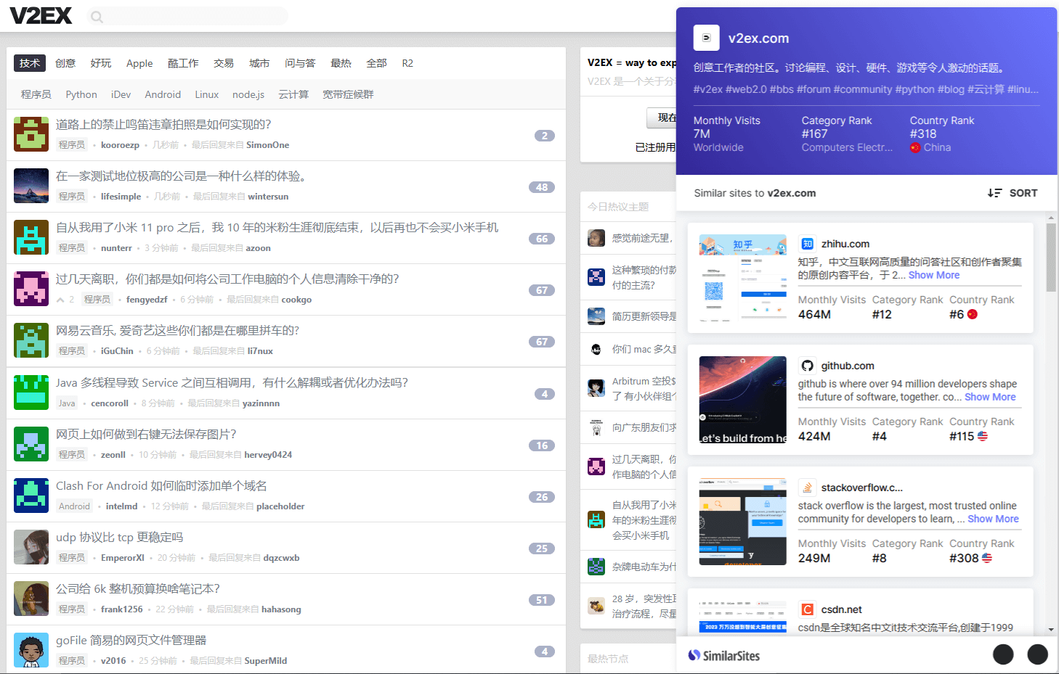Viewport: 1059px width, 674px height.
Task: Focus the V2EX search box
Action: tap(187, 17)
